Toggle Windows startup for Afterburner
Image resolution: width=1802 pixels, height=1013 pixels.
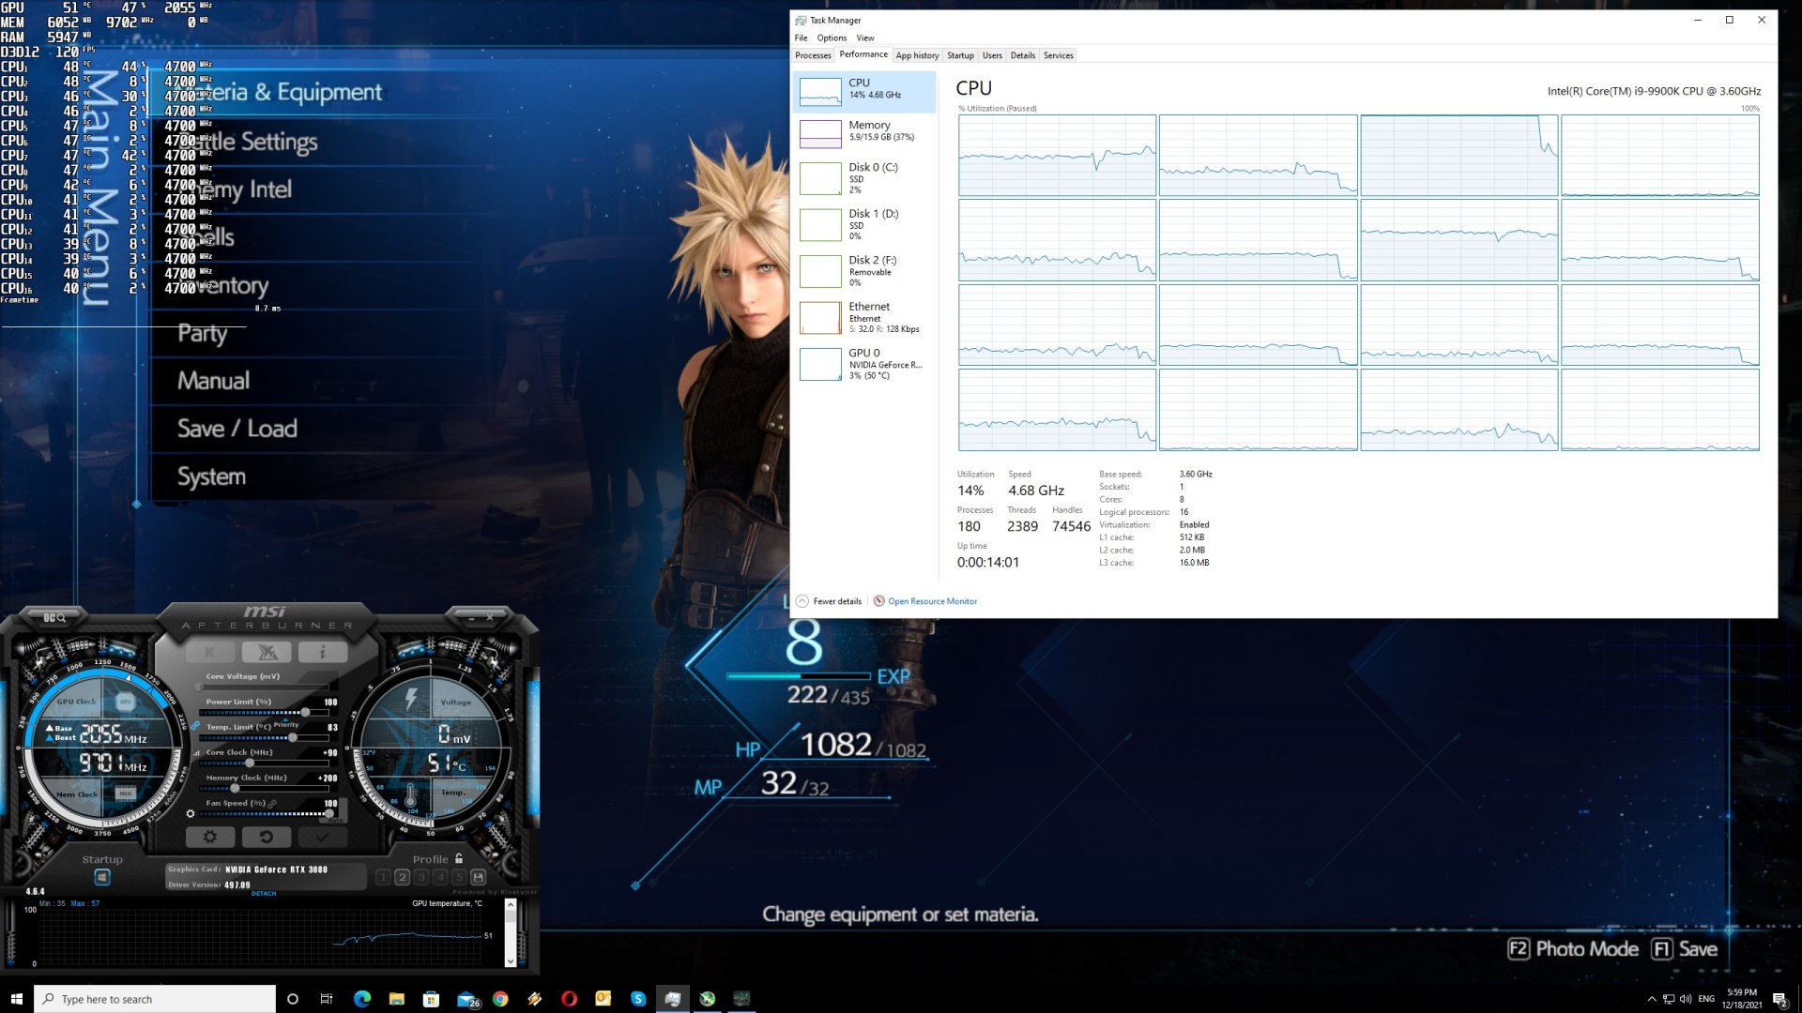[x=103, y=875]
